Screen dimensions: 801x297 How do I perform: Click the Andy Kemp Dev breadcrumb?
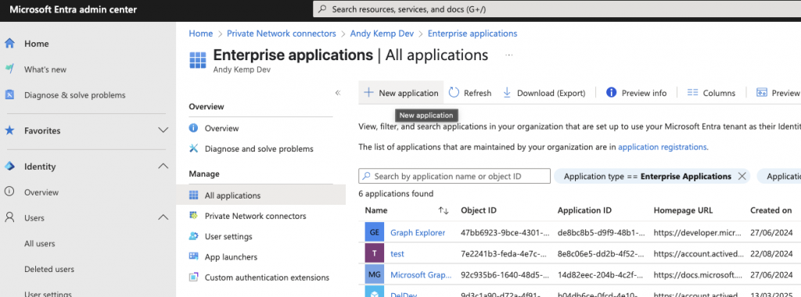[x=382, y=34]
